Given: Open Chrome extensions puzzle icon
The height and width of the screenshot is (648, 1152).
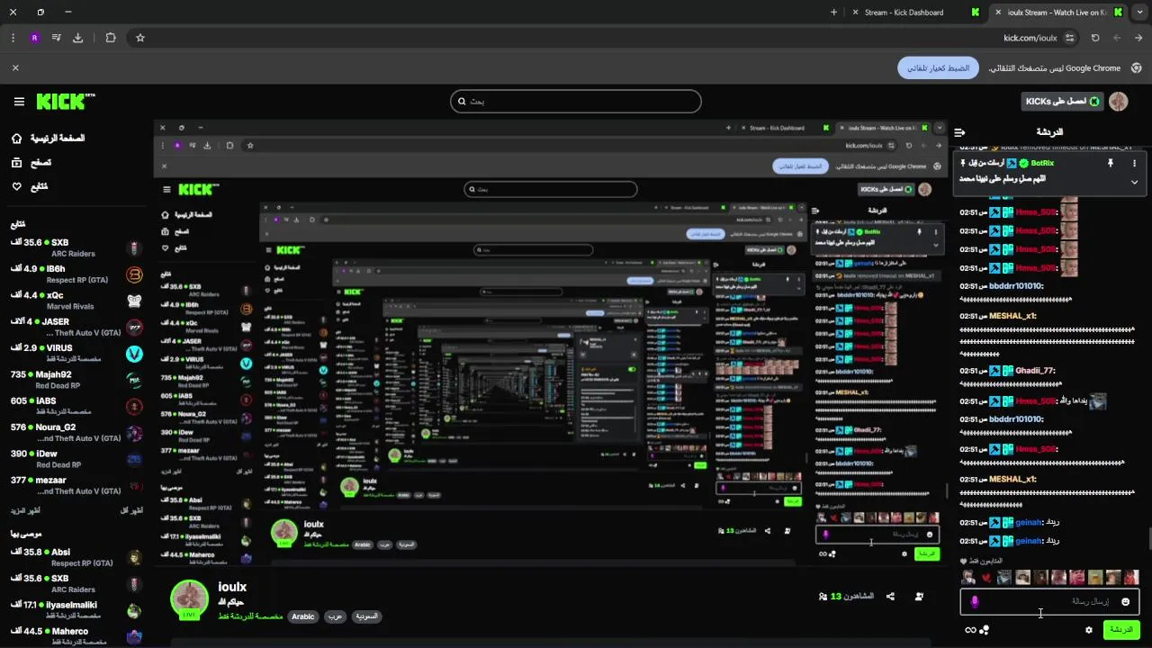Looking at the screenshot, I should tap(111, 38).
